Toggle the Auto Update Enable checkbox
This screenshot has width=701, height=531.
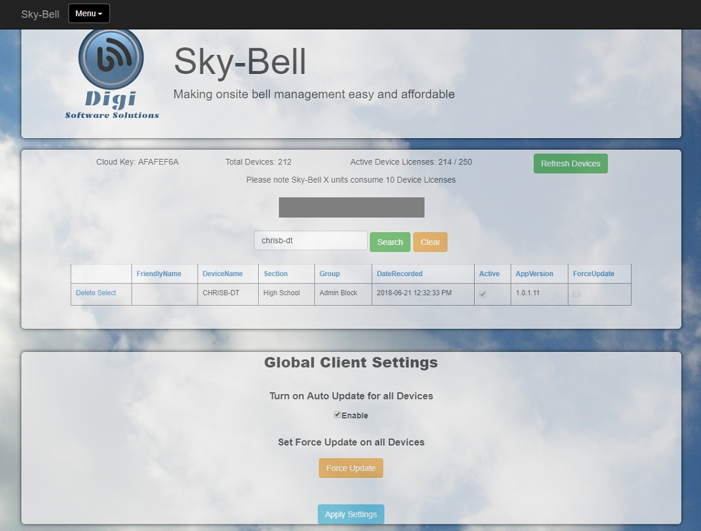(x=337, y=415)
